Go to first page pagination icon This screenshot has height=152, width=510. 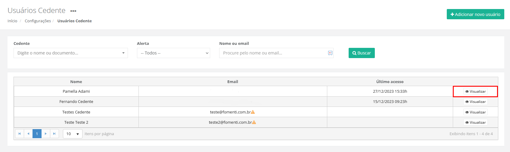coord(19,134)
